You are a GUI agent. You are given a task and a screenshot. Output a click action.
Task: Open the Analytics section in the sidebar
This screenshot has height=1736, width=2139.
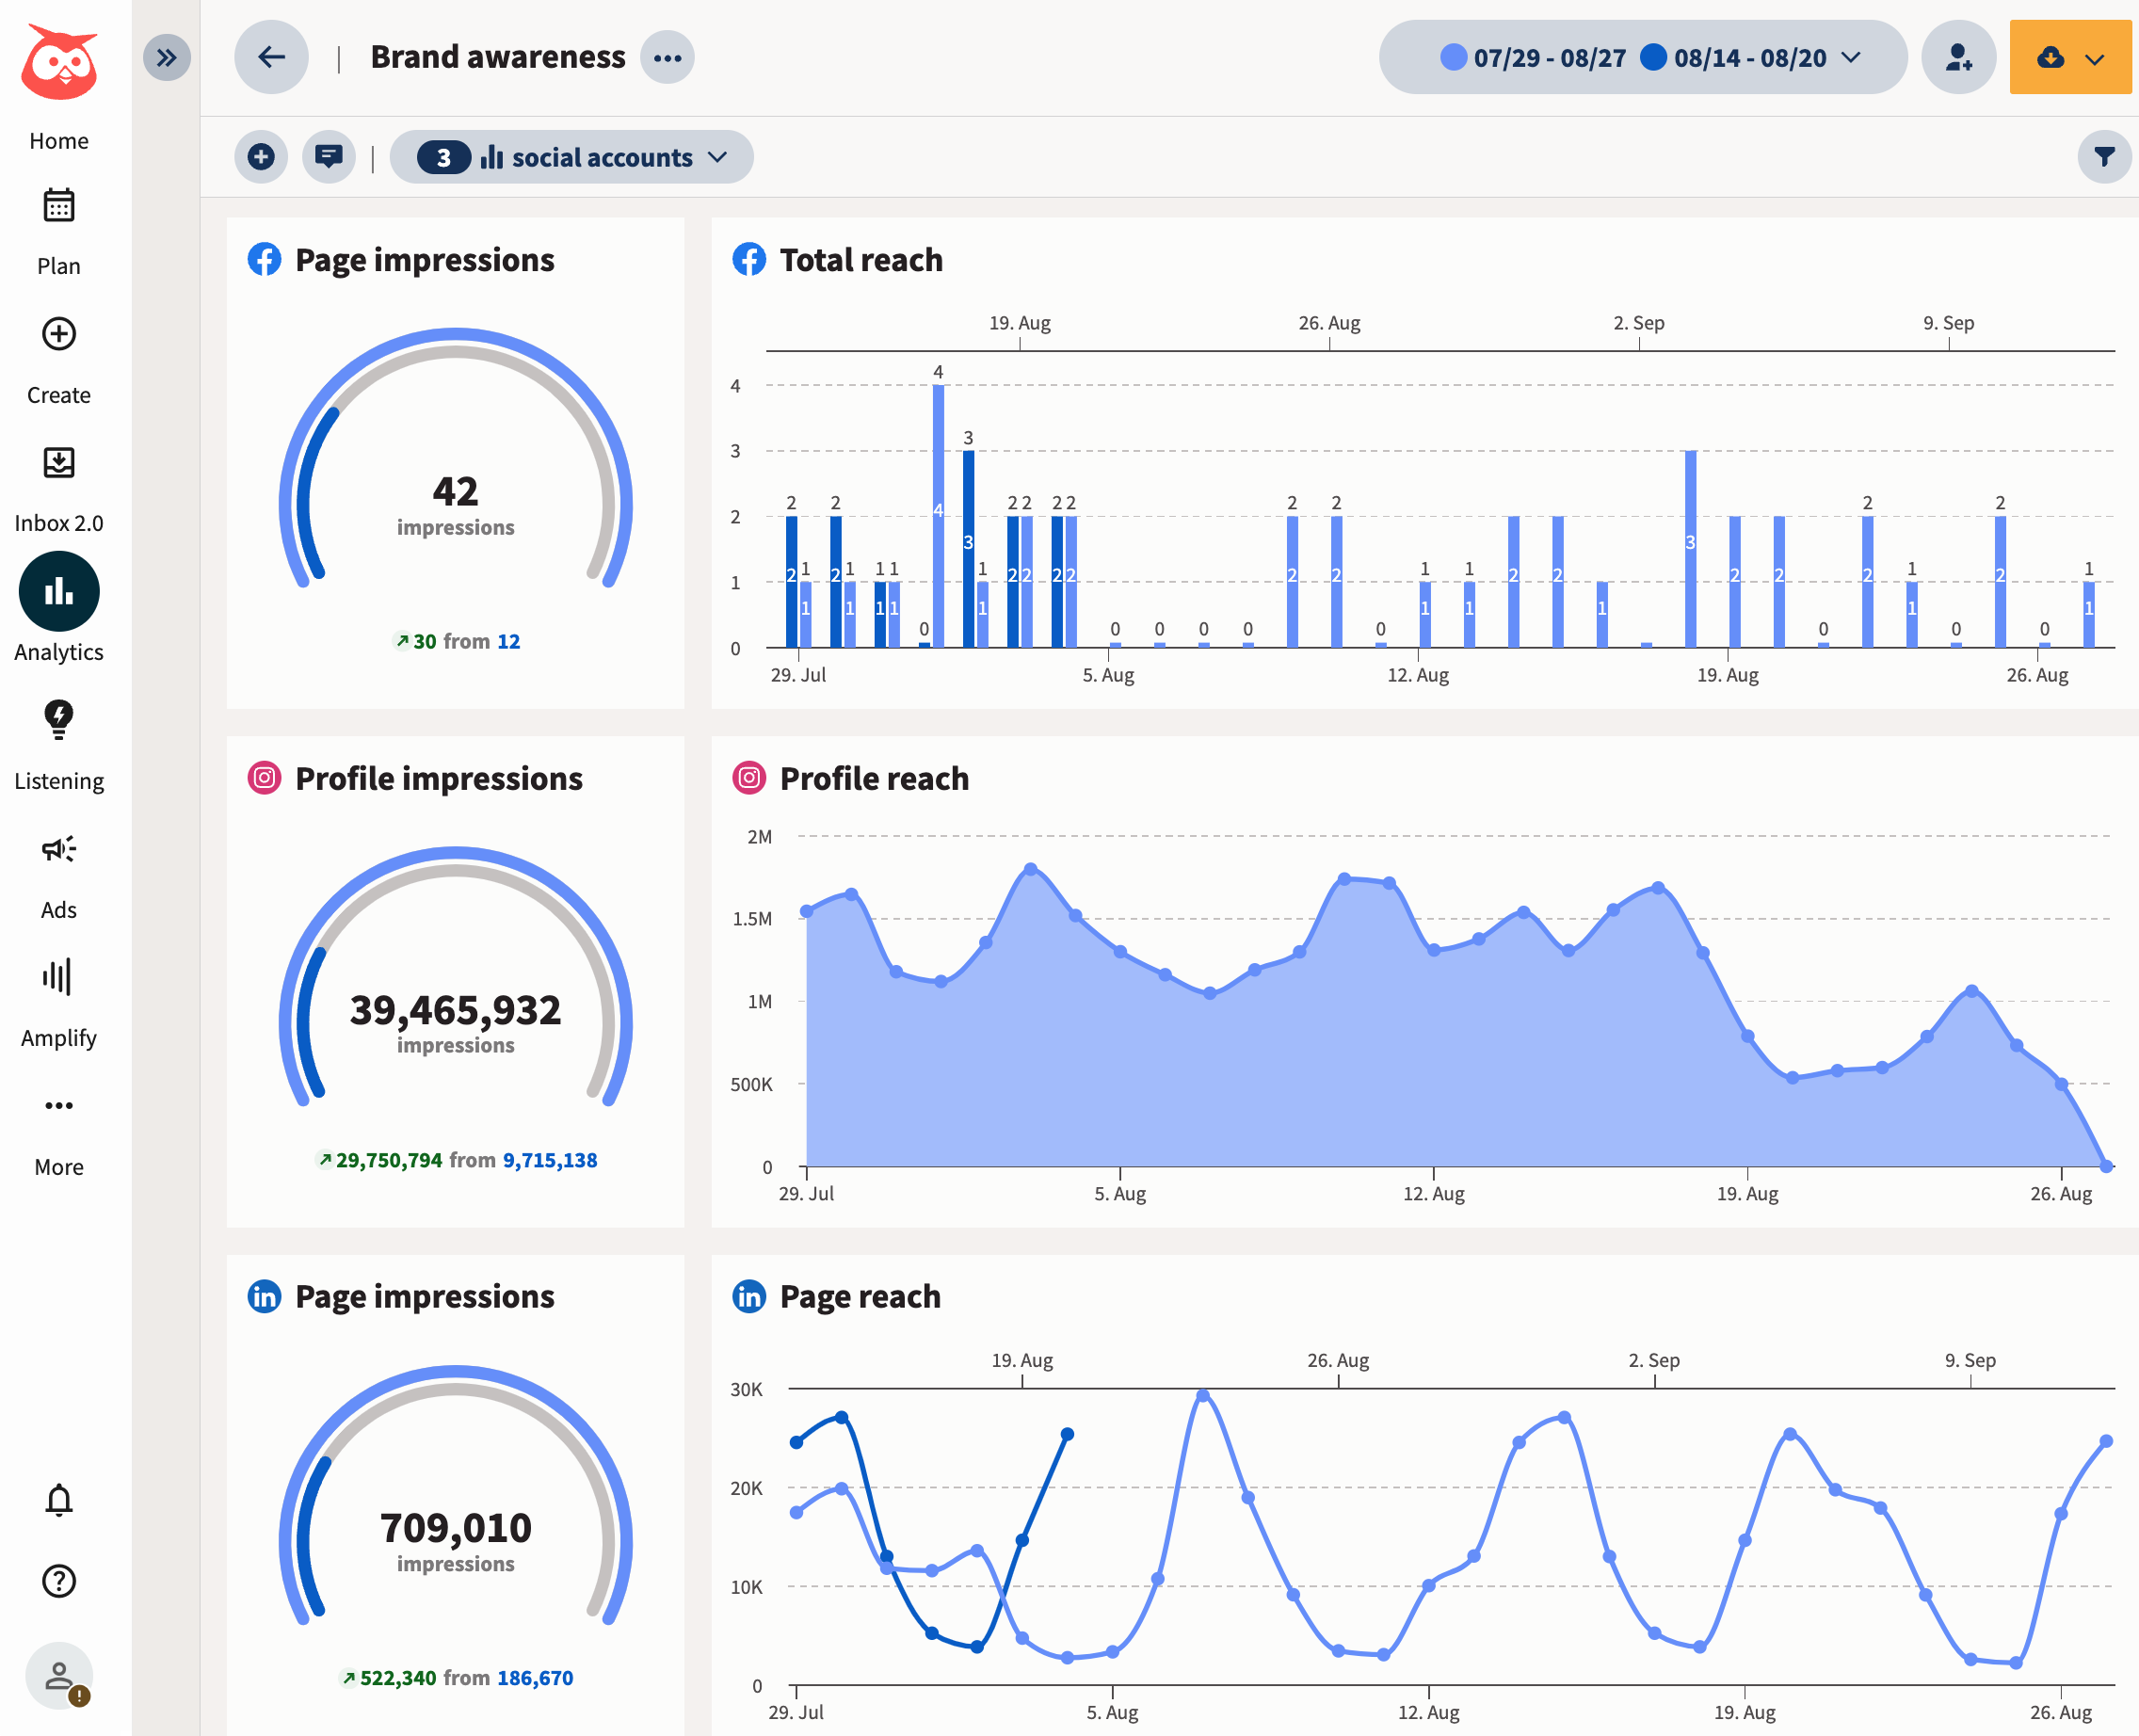pyautogui.click(x=59, y=590)
